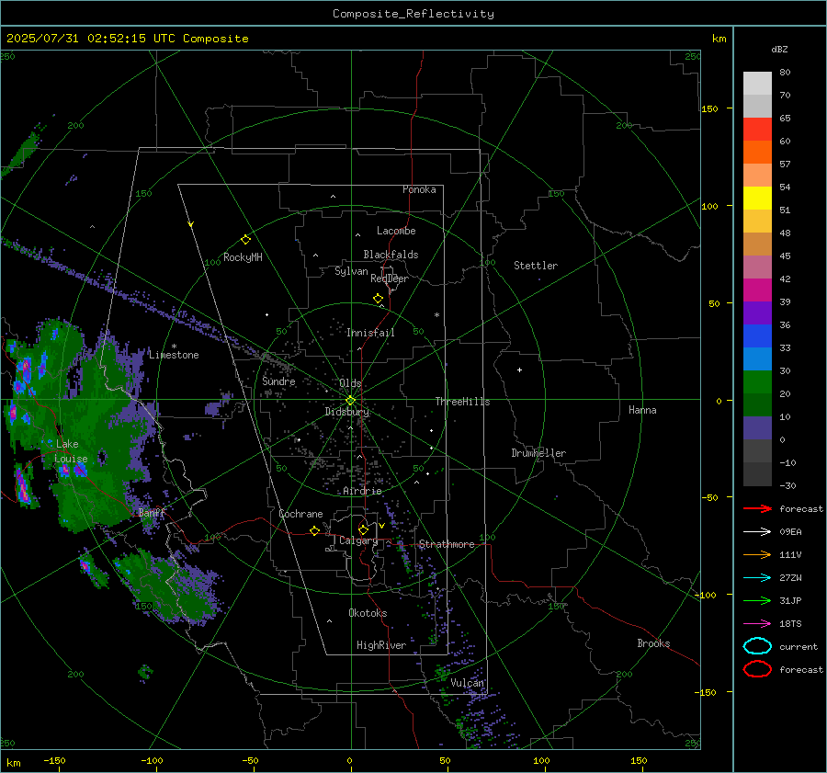Click the white 09EA arrow icon
This screenshot has width=827, height=773.
(757, 531)
